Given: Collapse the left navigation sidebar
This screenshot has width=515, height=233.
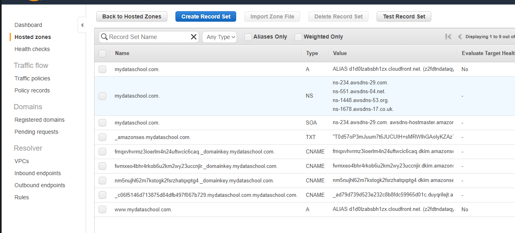Looking at the screenshot, I should click(82, 25).
